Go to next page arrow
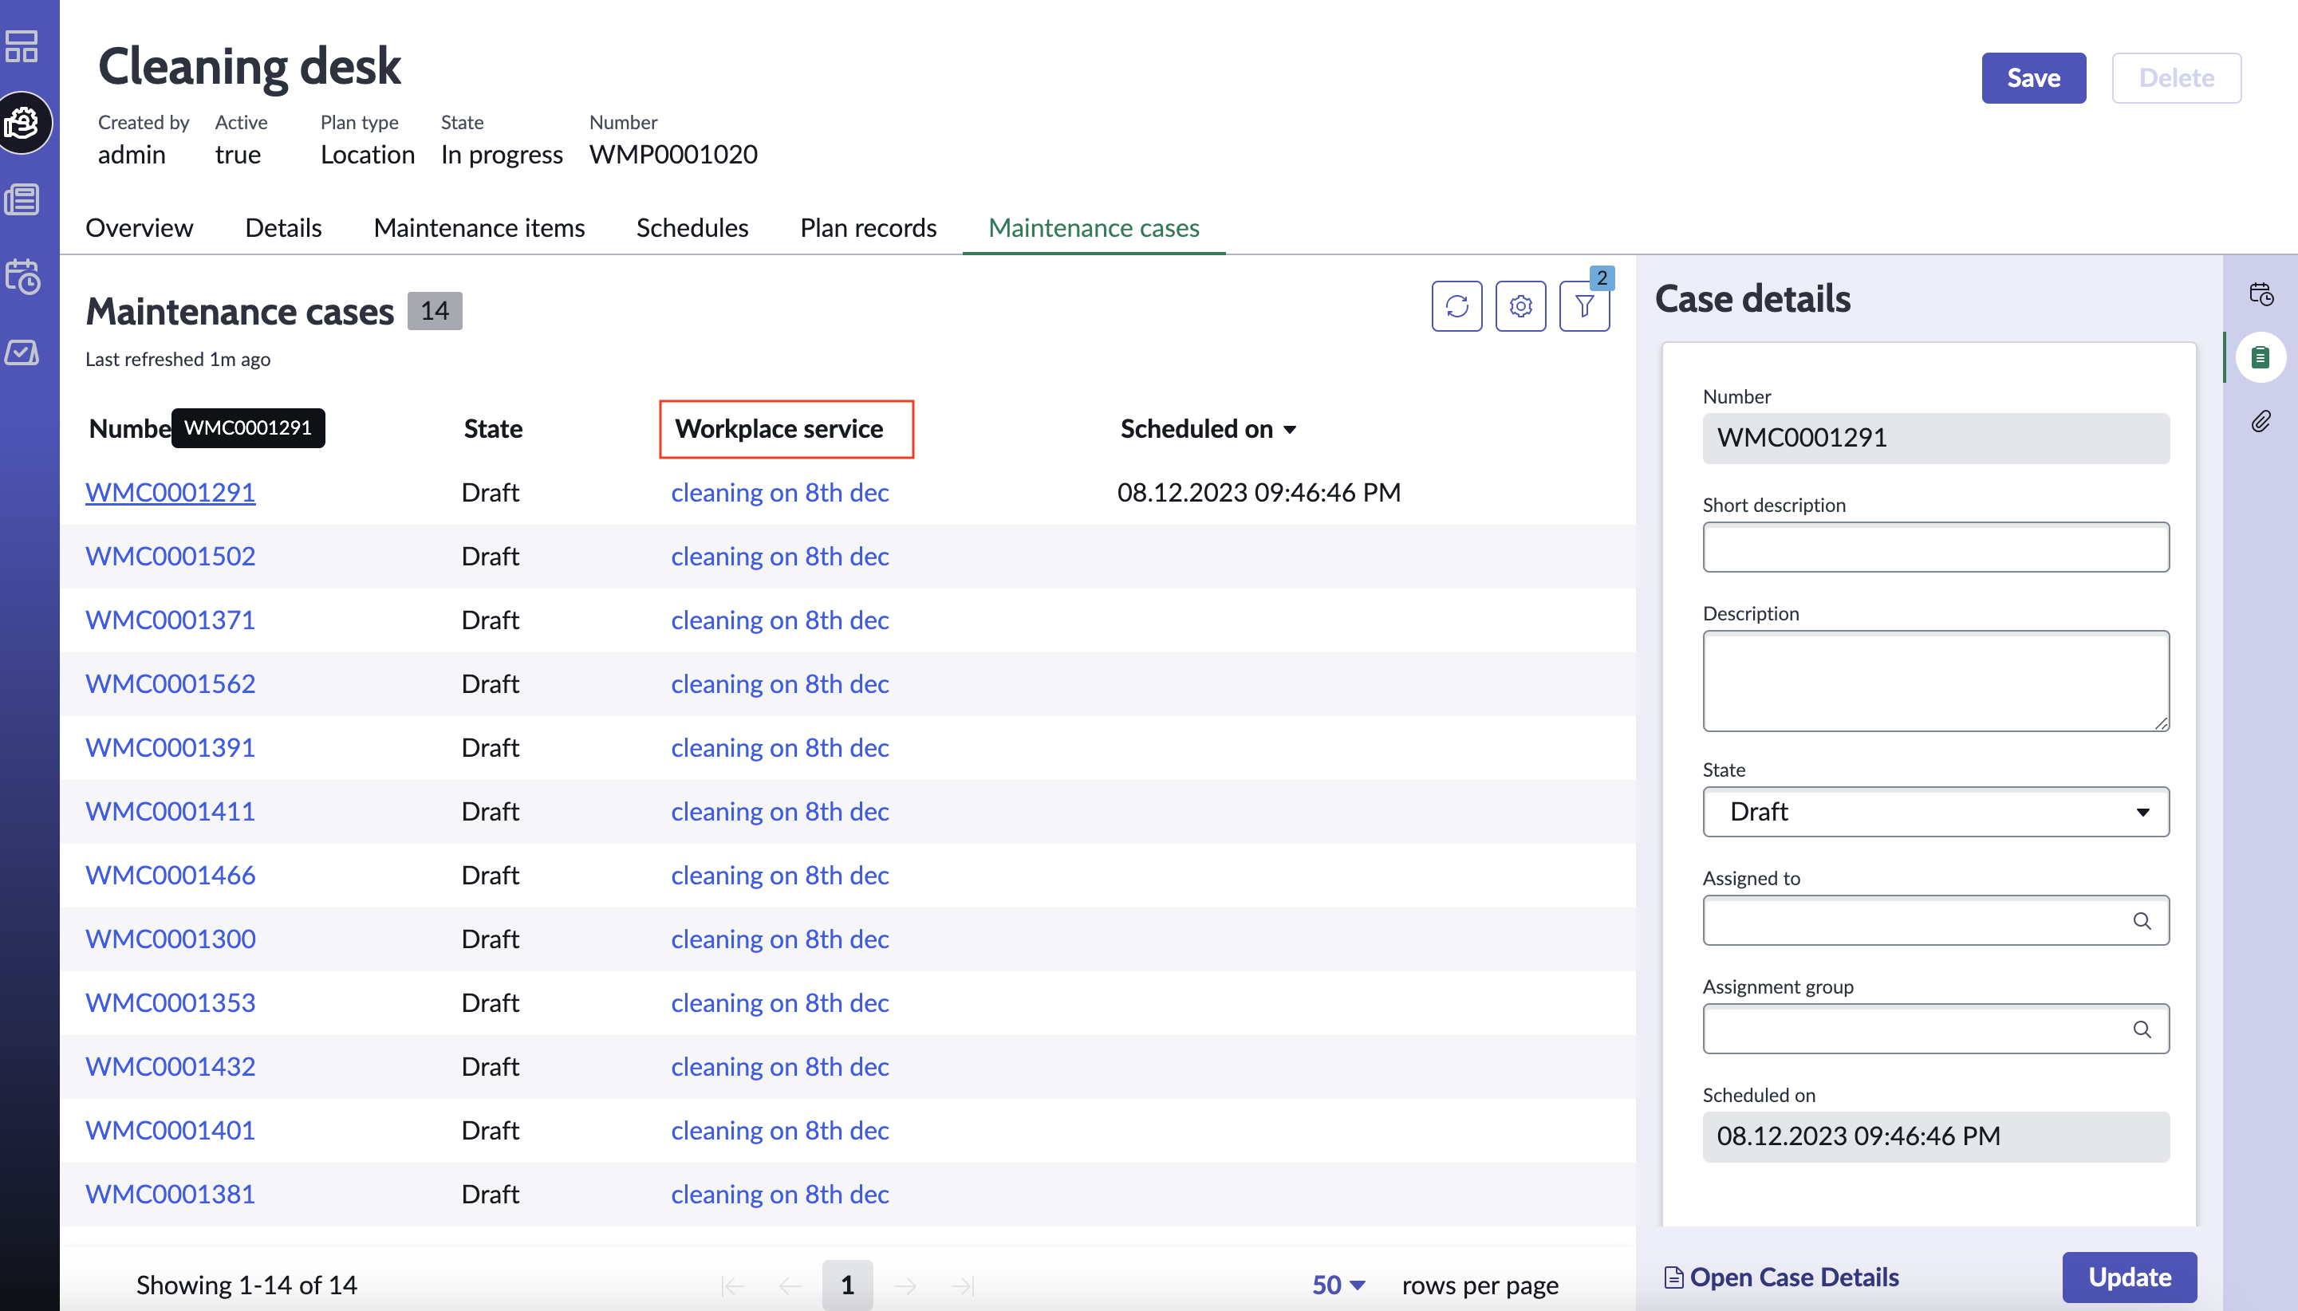This screenshot has width=2298, height=1311. 905,1285
